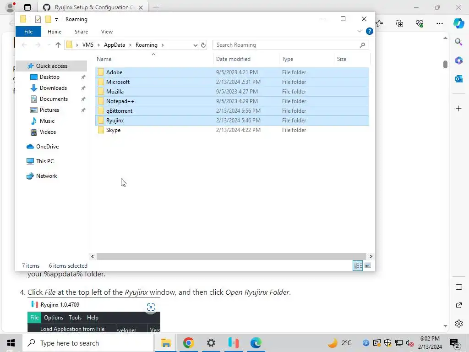Click the taskbar search box

[x=88, y=343]
